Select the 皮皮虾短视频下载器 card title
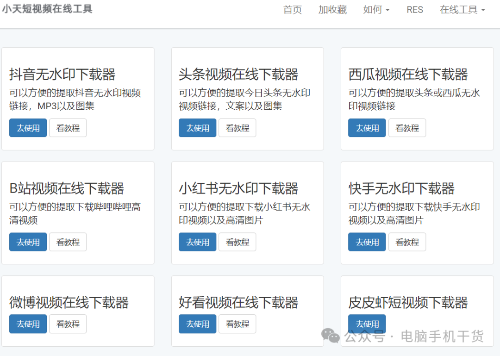Screen dimensions: 500x356 pos(408,302)
